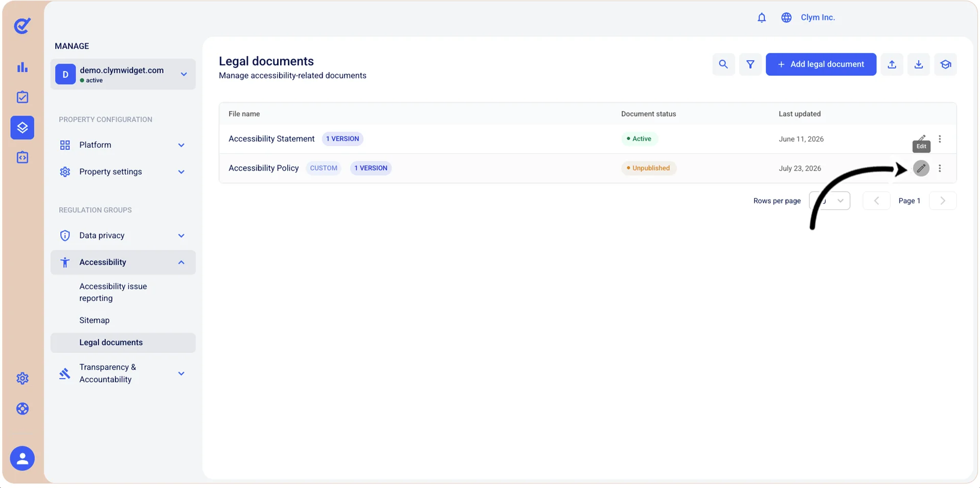Open the user profile avatar icon
This screenshot has height=488, width=980.
pos(22,458)
